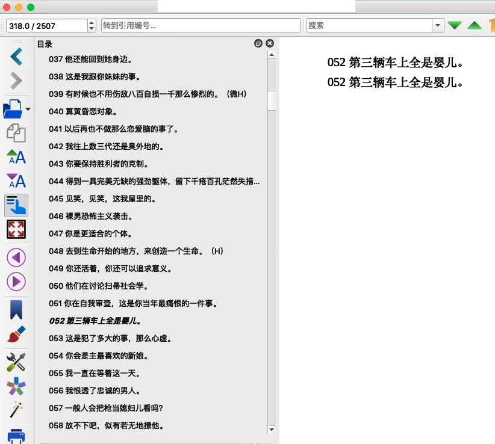This screenshot has width=495, height=444.
Task: Toggle the table of contents panel
Action: [16, 205]
